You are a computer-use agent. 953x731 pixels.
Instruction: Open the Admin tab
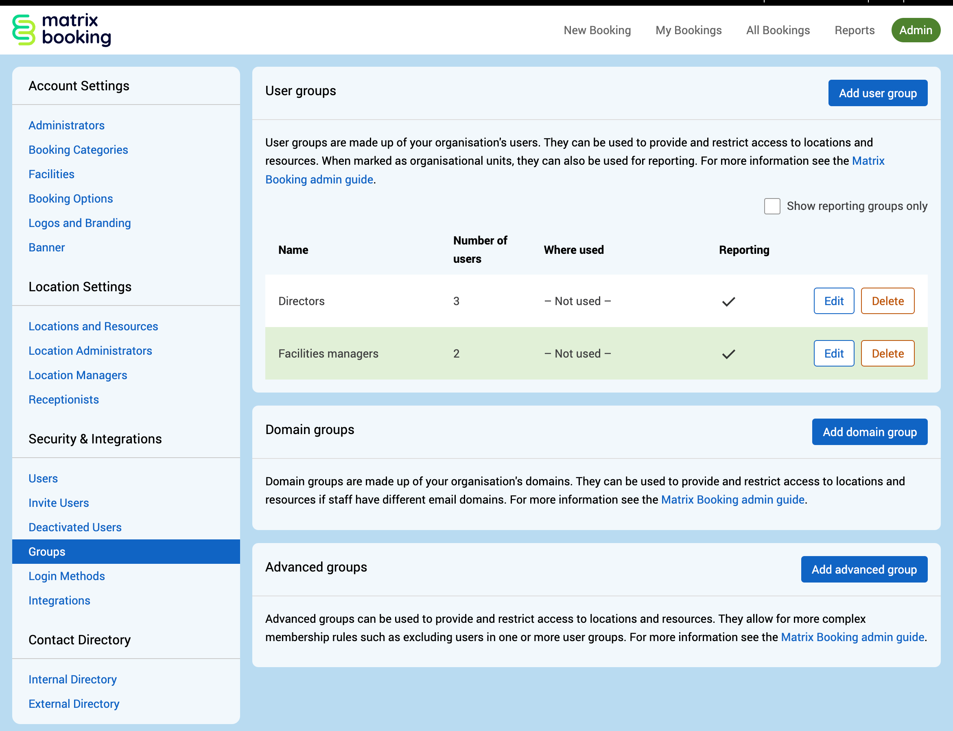pyautogui.click(x=915, y=30)
